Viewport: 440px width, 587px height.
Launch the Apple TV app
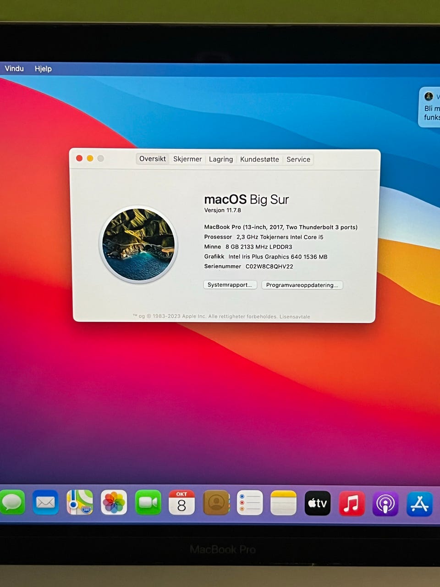[x=318, y=503]
